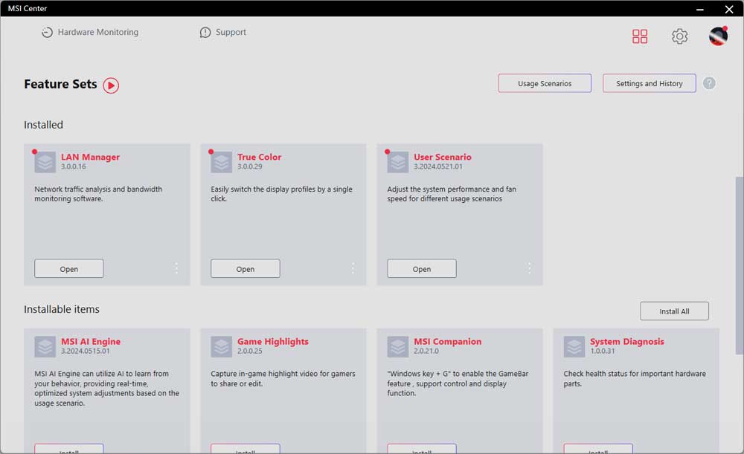Click the help question mark icon
Image resolution: width=744 pixels, height=454 pixels.
[x=709, y=83]
